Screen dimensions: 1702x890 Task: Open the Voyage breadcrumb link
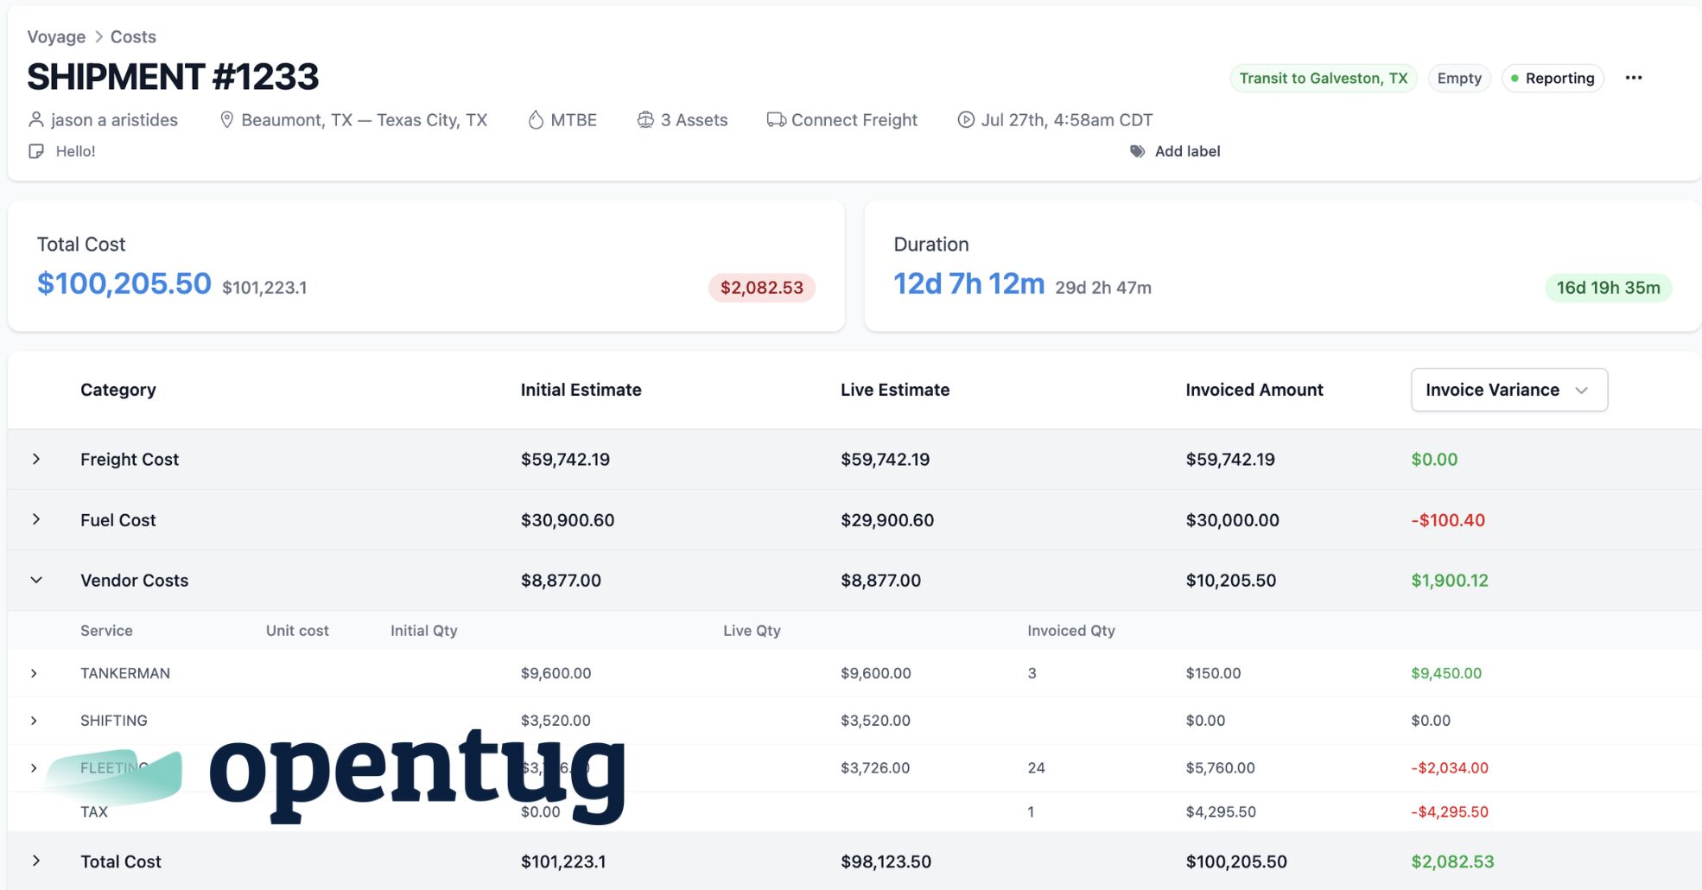point(56,36)
